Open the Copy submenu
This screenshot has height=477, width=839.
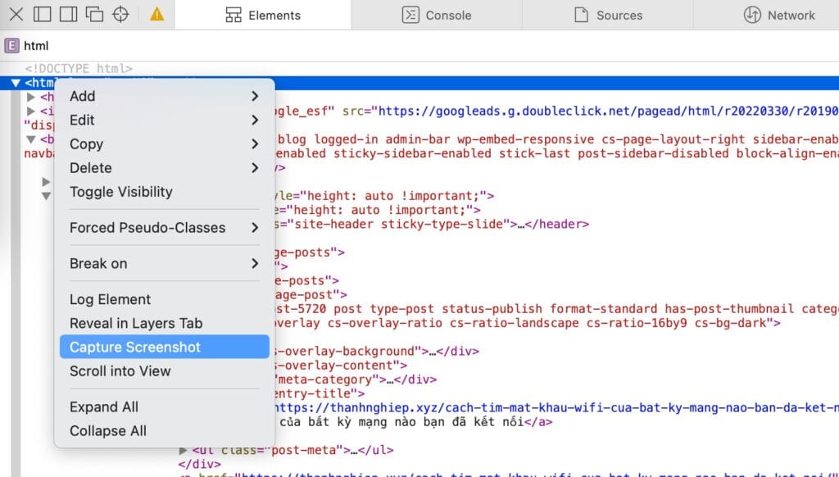pyautogui.click(x=164, y=144)
